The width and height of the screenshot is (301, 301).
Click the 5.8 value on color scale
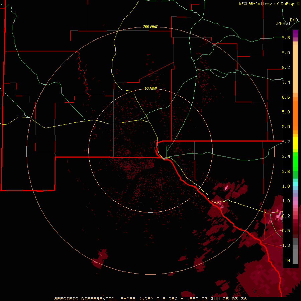pos(286,112)
